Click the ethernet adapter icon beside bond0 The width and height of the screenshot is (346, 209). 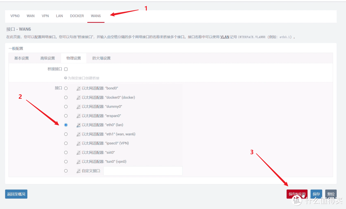pos(78,88)
